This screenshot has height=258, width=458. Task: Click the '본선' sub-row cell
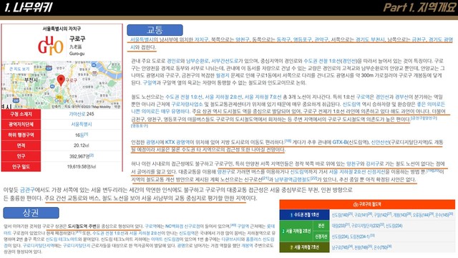click(321, 226)
